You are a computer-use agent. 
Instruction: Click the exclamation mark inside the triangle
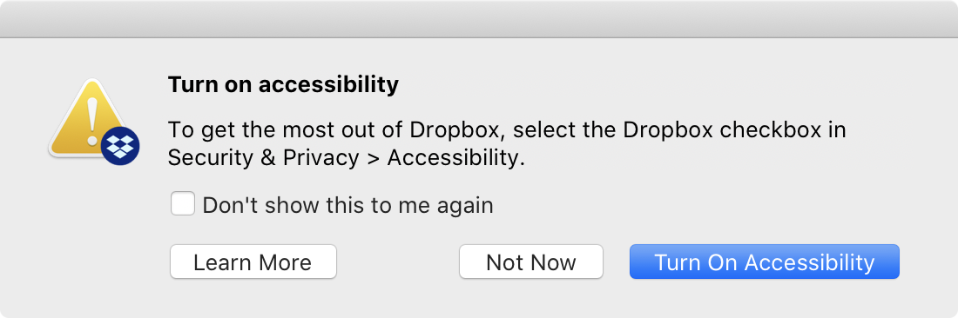(92, 122)
